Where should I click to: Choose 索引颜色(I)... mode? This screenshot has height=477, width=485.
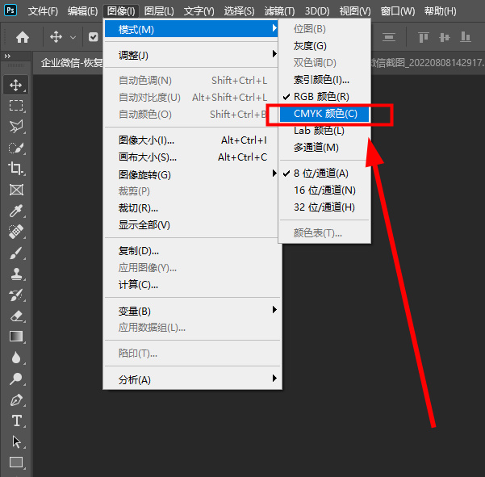[x=324, y=80]
